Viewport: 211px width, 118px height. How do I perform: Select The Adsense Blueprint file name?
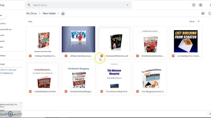117,91
